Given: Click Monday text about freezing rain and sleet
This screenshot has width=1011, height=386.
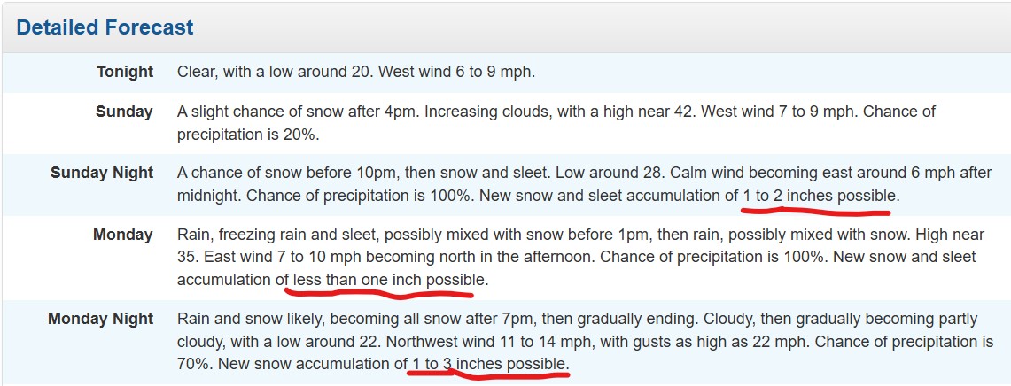Looking at the screenshot, I should tap(581, 258).
